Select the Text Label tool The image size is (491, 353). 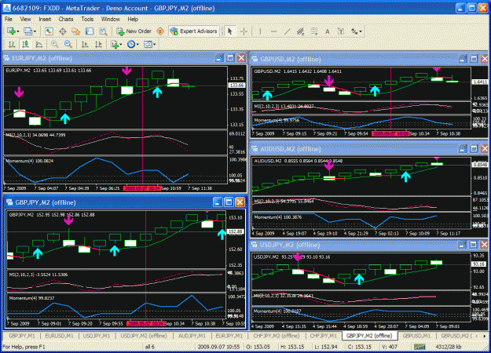pos(341,31)
